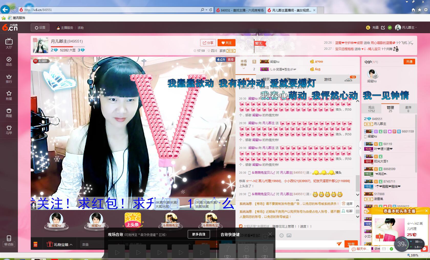Open the browser favorites star icon
The width and height of the screenshot is (430, 260).
click(x=420, y=10)
